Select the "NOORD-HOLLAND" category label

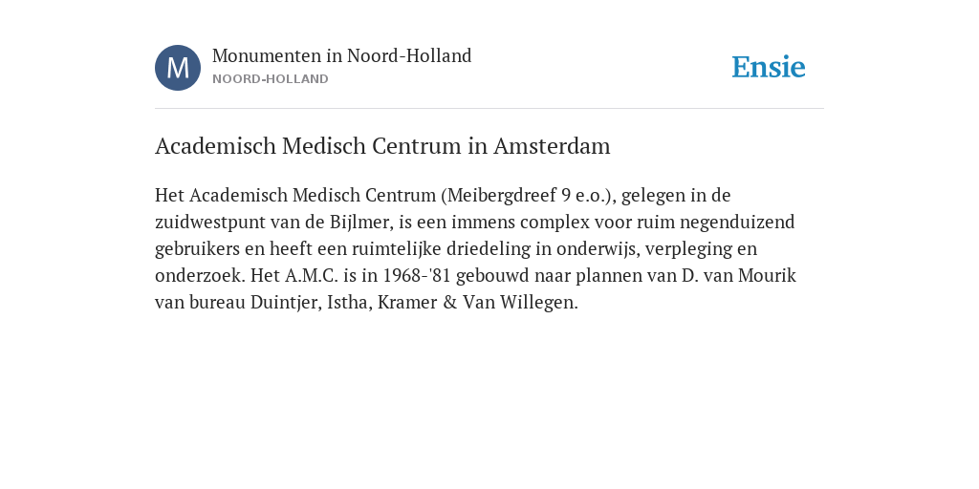click(271, 79)
